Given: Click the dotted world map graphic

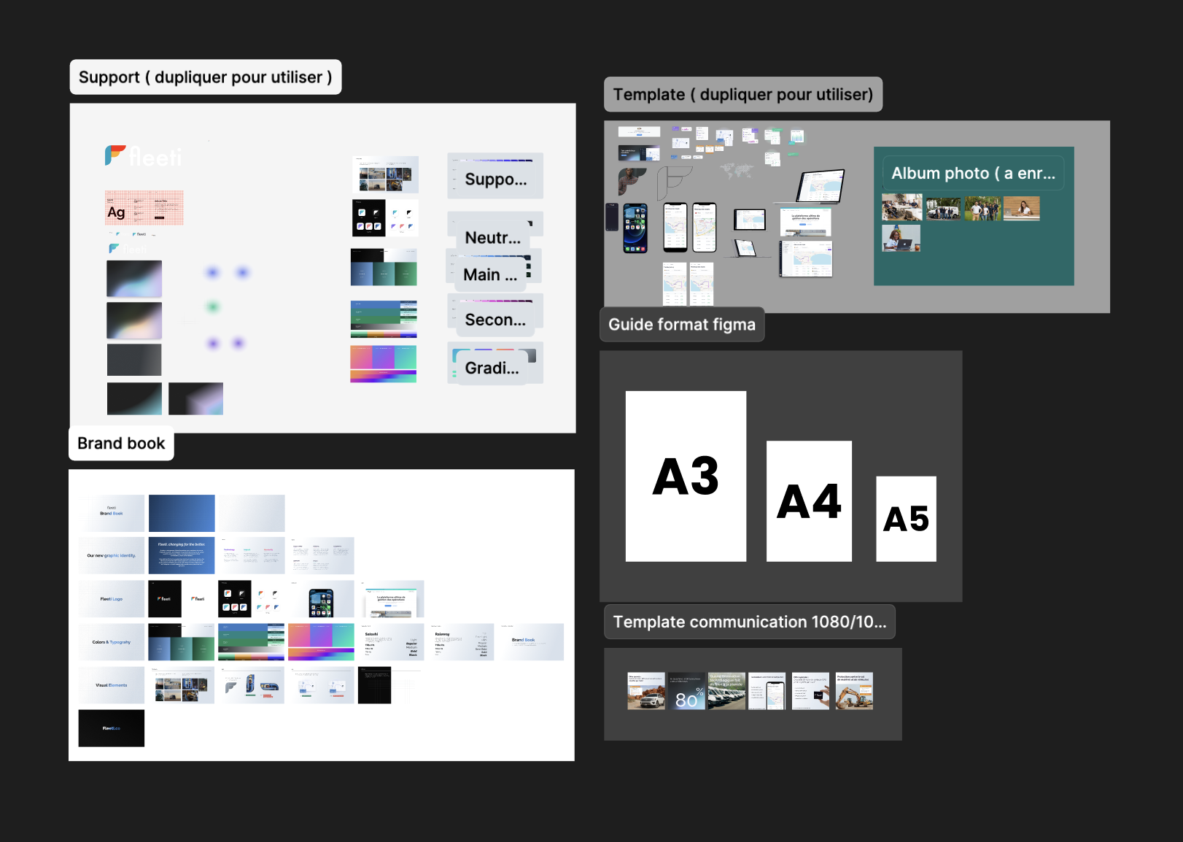Looking at the screenshot, I should [x=735, y=171].
